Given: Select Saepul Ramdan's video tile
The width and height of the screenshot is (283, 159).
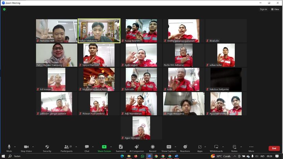Looking at the screenshot, I should point(99,55).
